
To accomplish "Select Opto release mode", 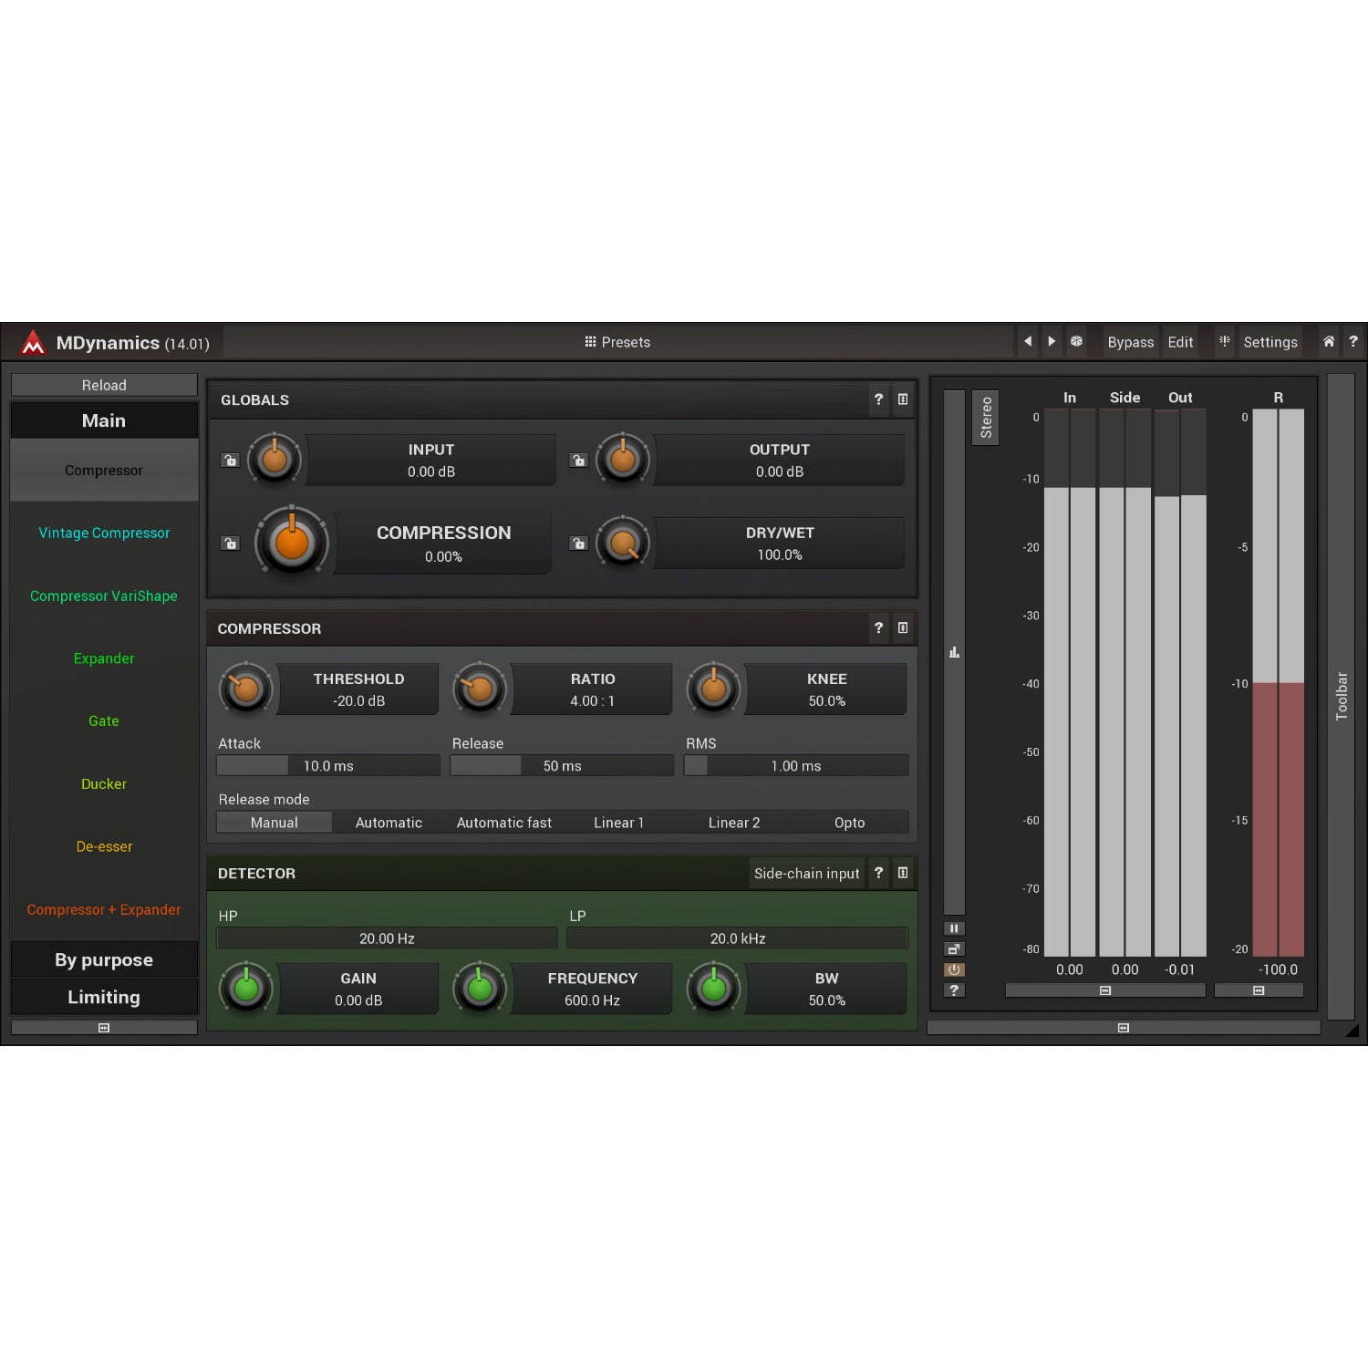I will [x=849, y=823].
